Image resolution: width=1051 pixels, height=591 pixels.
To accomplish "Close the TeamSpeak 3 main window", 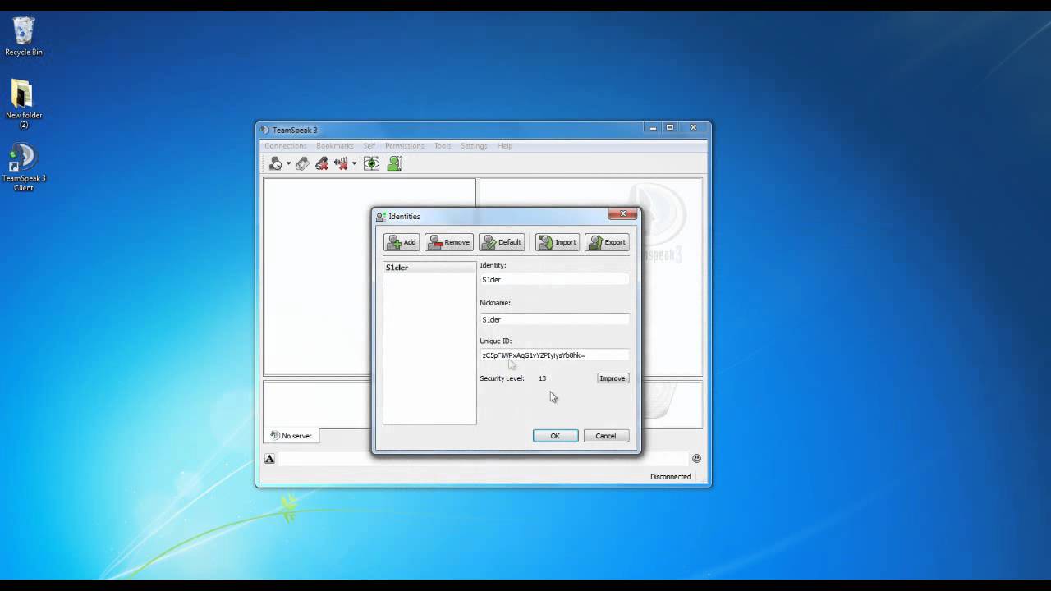I will (694, 128).
